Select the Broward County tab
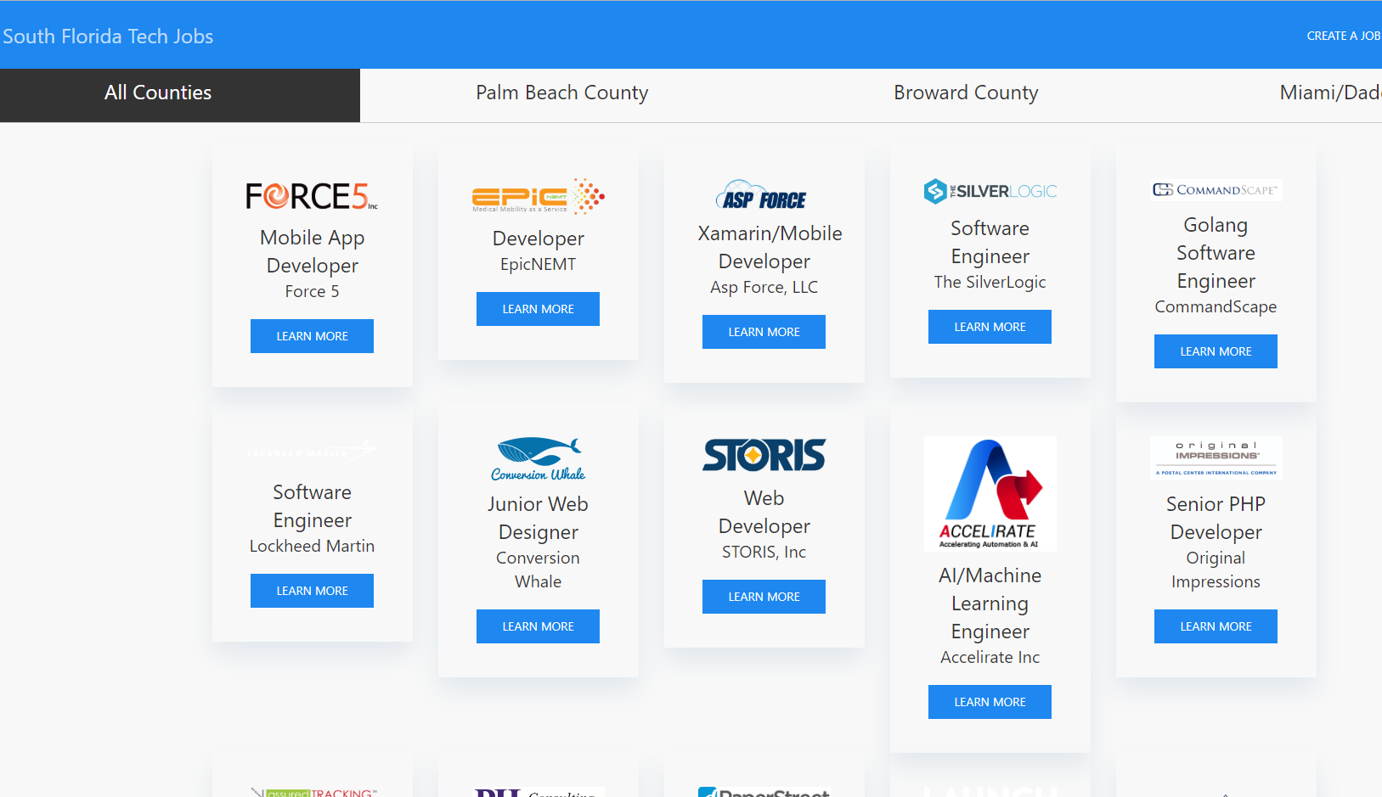The image size is (1382, 797). coord(966,93)
